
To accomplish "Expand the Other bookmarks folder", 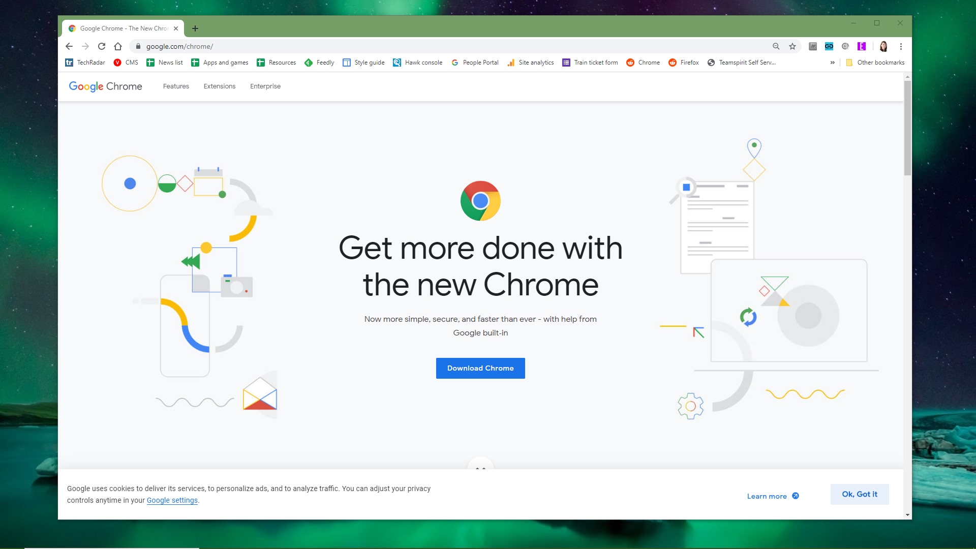I will click(875, 63).
